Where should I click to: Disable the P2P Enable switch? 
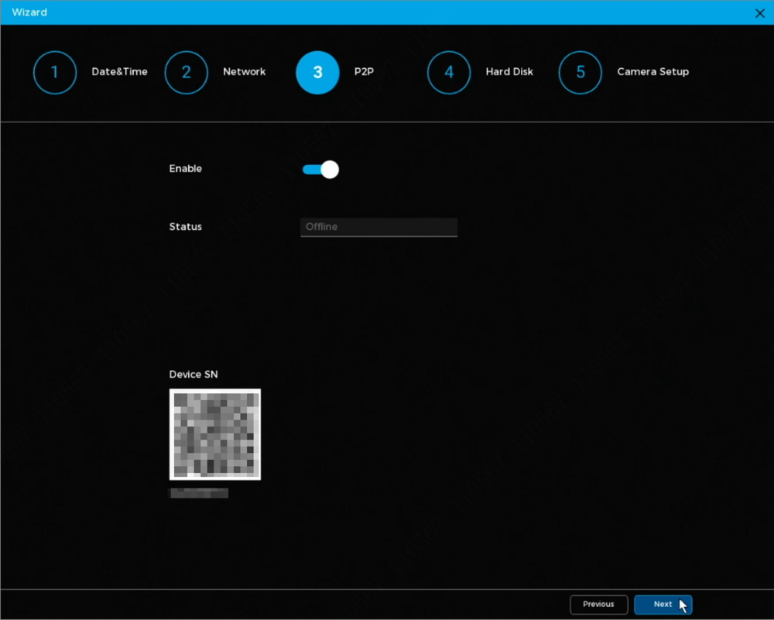320,170
